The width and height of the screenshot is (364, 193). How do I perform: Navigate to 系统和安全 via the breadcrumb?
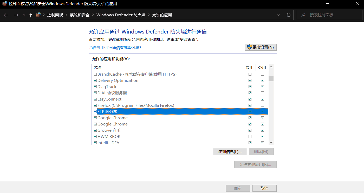pos(79,15)
